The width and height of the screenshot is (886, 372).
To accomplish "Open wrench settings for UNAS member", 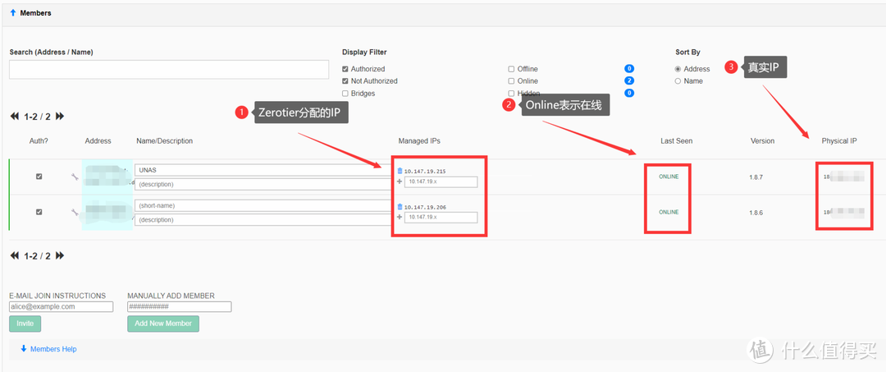I will click(x=75, y=177).
